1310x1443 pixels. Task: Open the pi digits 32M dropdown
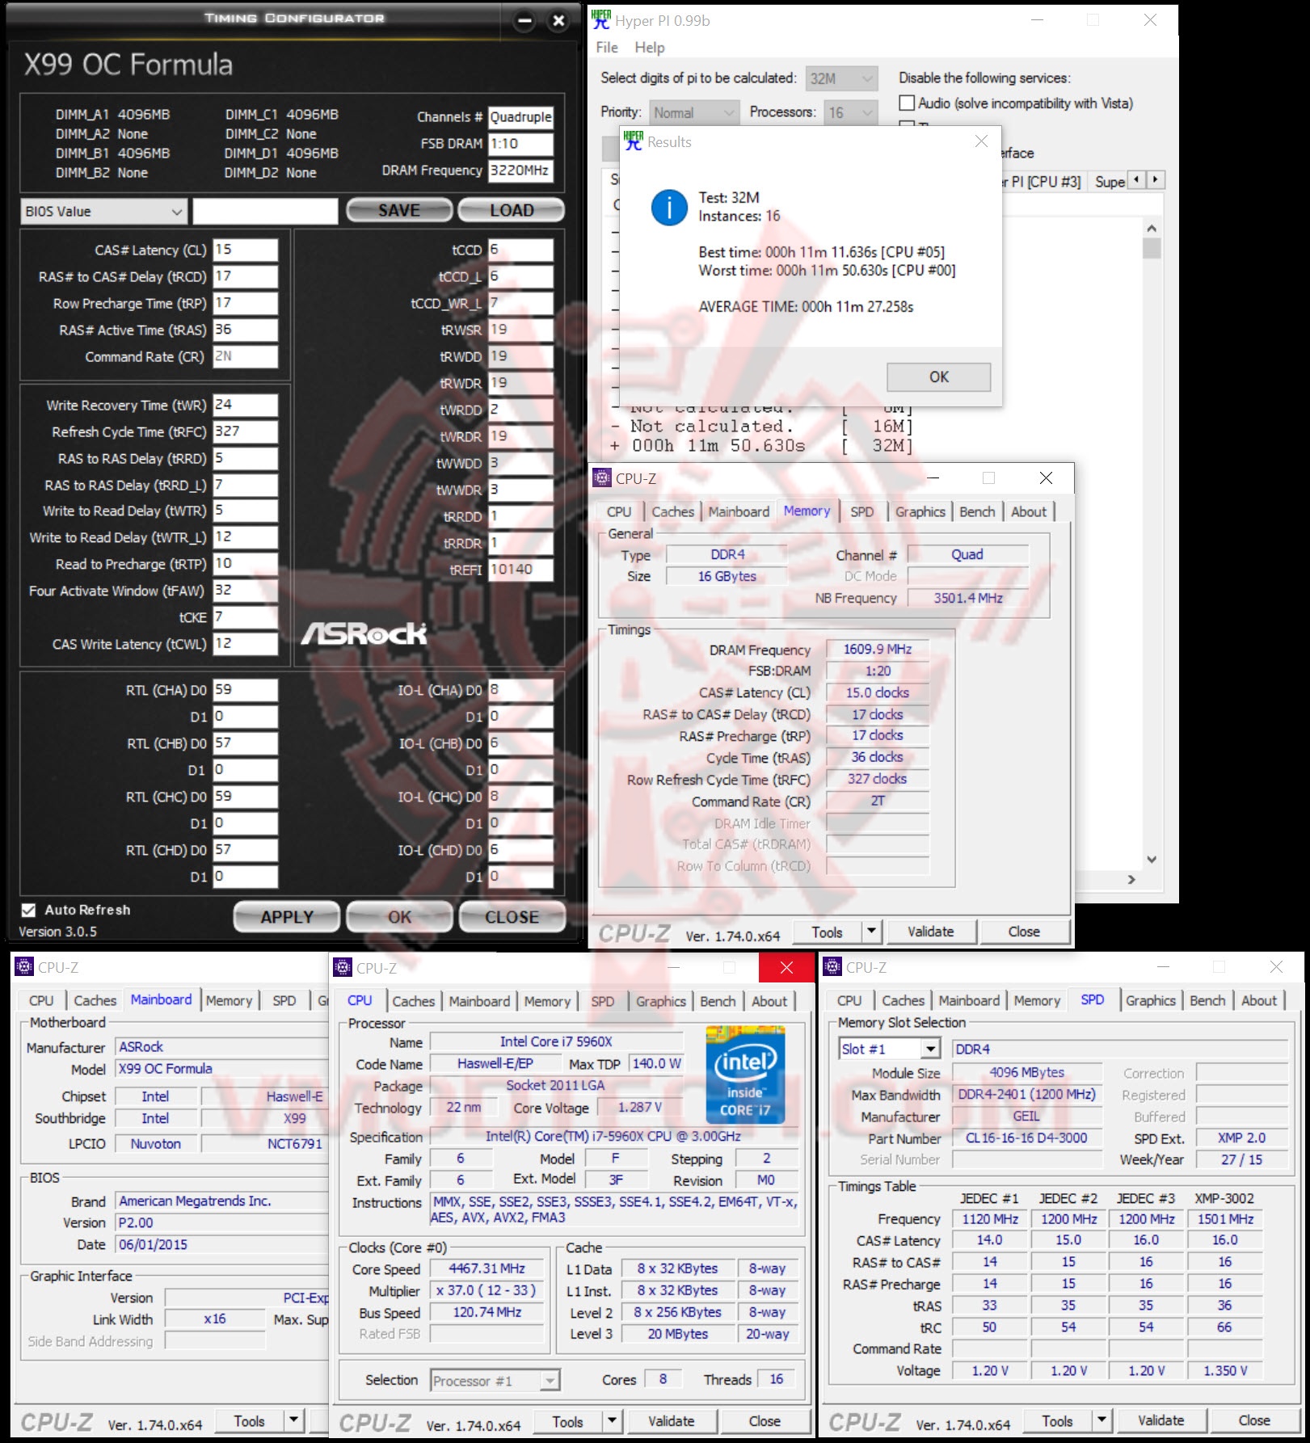pos(841,78)
